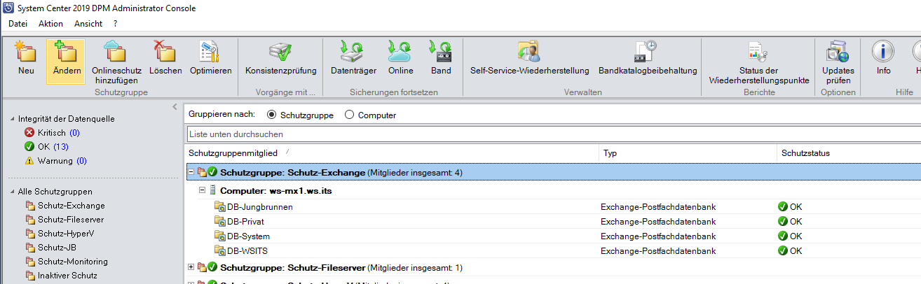Image resolution: width=921 pixels, height=284 pixels.
Task: Select the DB-System database row
Action: click(554, 236)
